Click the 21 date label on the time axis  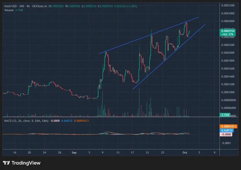[x=147, y=153]
